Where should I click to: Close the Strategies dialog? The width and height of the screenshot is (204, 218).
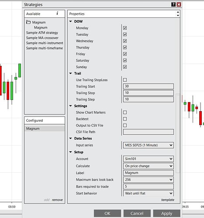(x=179, y=4)
